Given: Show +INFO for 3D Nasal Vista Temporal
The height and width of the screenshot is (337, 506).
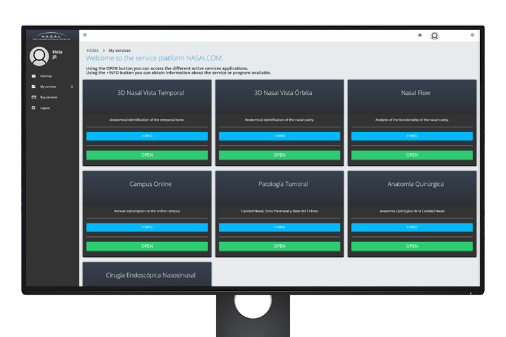Looking at the screenshot, I should [x=147, y=136].
